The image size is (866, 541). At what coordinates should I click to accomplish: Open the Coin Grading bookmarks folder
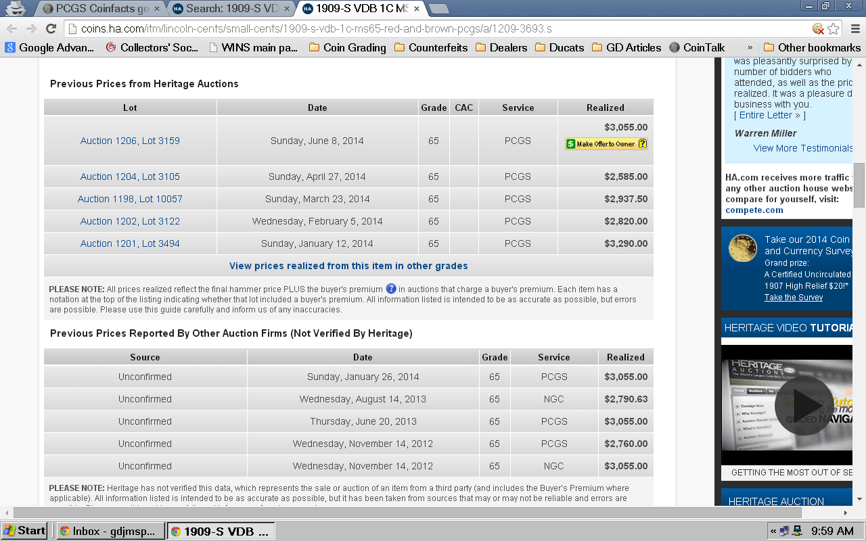347,47
